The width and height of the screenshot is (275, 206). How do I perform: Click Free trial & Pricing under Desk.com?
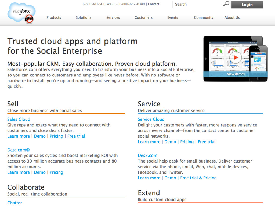pos(198,178)
